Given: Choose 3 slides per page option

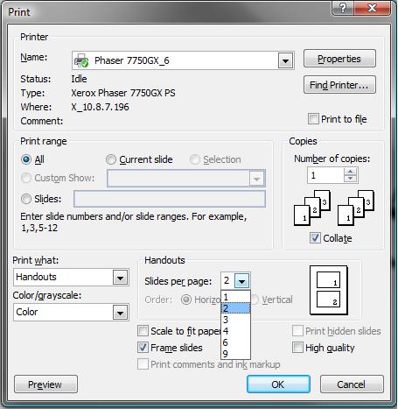Looking at the screenshot, I should pyautogui.click(x=235, y=320).
